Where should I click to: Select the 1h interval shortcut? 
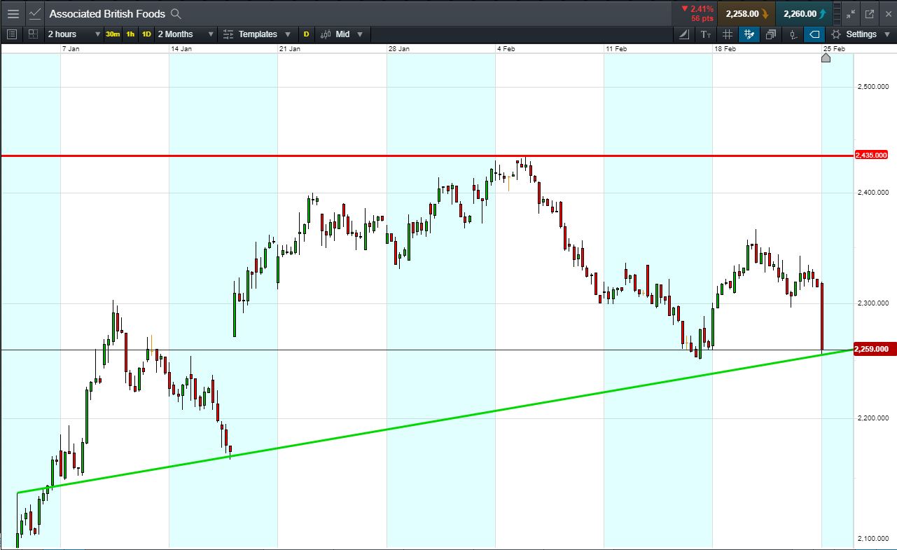(130, 34)
